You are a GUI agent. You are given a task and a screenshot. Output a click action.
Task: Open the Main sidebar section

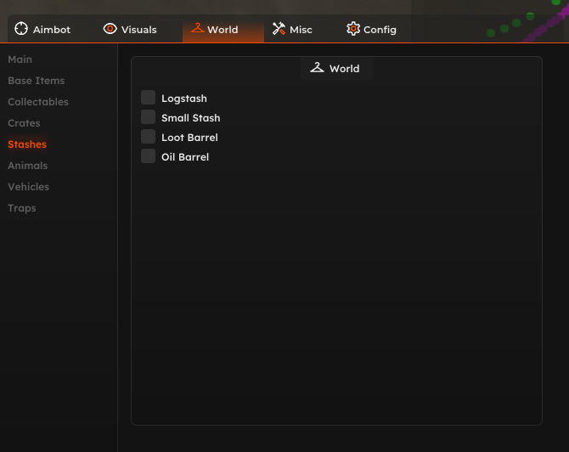tap(20, 59)
